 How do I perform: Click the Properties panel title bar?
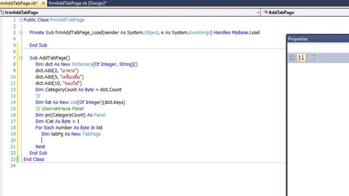point(318,39)
